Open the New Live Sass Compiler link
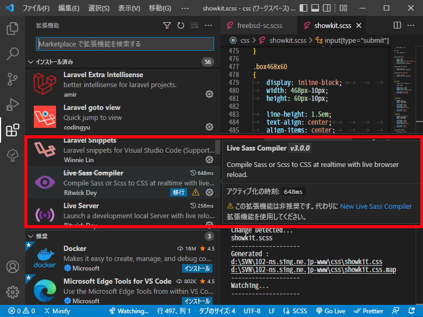 pos(376,206)
